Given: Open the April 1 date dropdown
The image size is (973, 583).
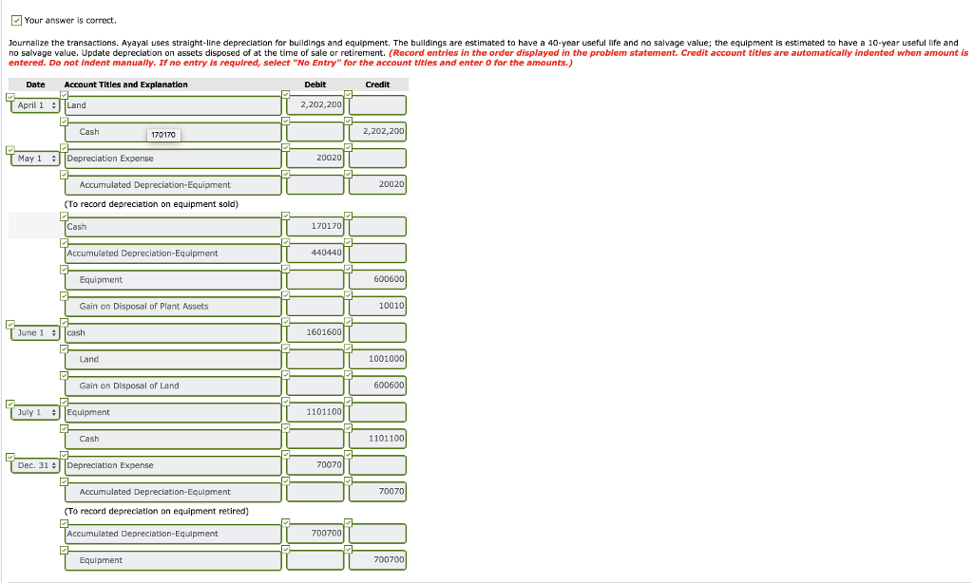Looking at the screenshot, I should pos(35,104).
